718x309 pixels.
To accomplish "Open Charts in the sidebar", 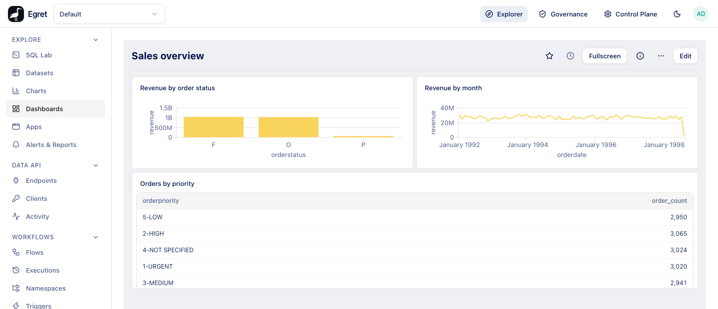I will tap(55, 91).
